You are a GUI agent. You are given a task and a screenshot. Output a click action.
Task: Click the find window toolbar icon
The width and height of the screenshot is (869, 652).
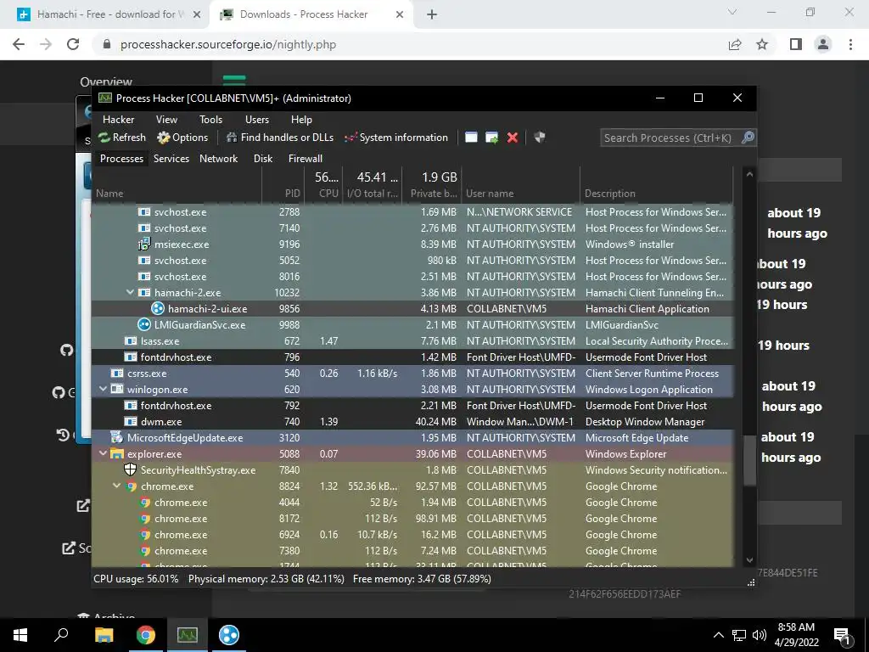(x=471, y=138)
